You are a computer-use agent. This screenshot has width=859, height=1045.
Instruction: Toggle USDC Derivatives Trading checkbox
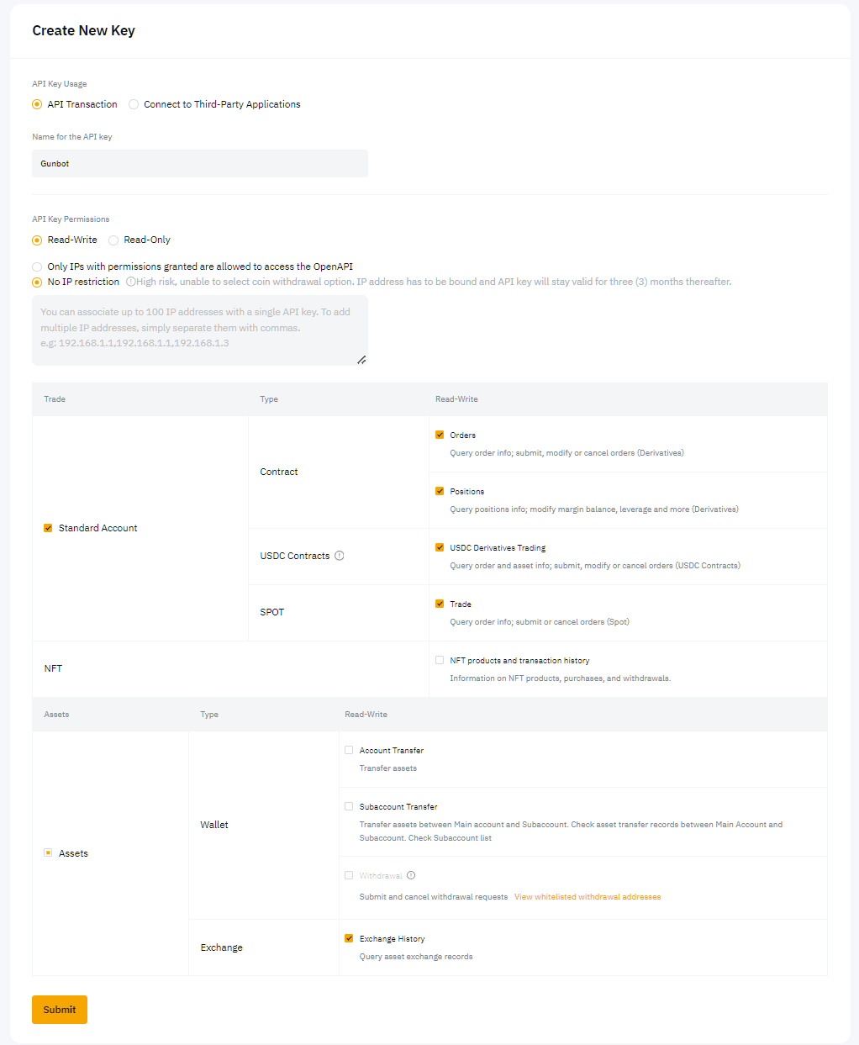[x=440, y=547]
